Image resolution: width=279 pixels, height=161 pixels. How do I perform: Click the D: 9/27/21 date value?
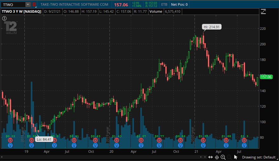[52, 11]
